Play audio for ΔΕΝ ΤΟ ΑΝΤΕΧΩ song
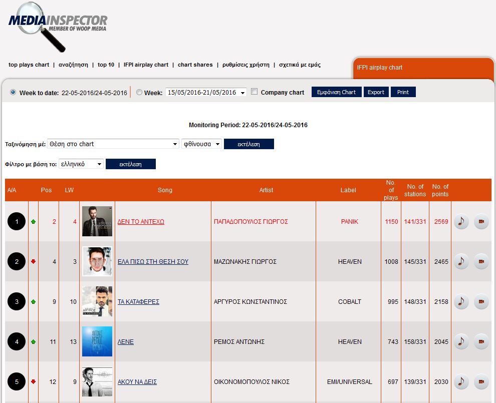Screen dimensions: 496x403 tap(461, 221)
